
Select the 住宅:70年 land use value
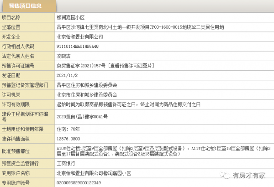(67, 129)
